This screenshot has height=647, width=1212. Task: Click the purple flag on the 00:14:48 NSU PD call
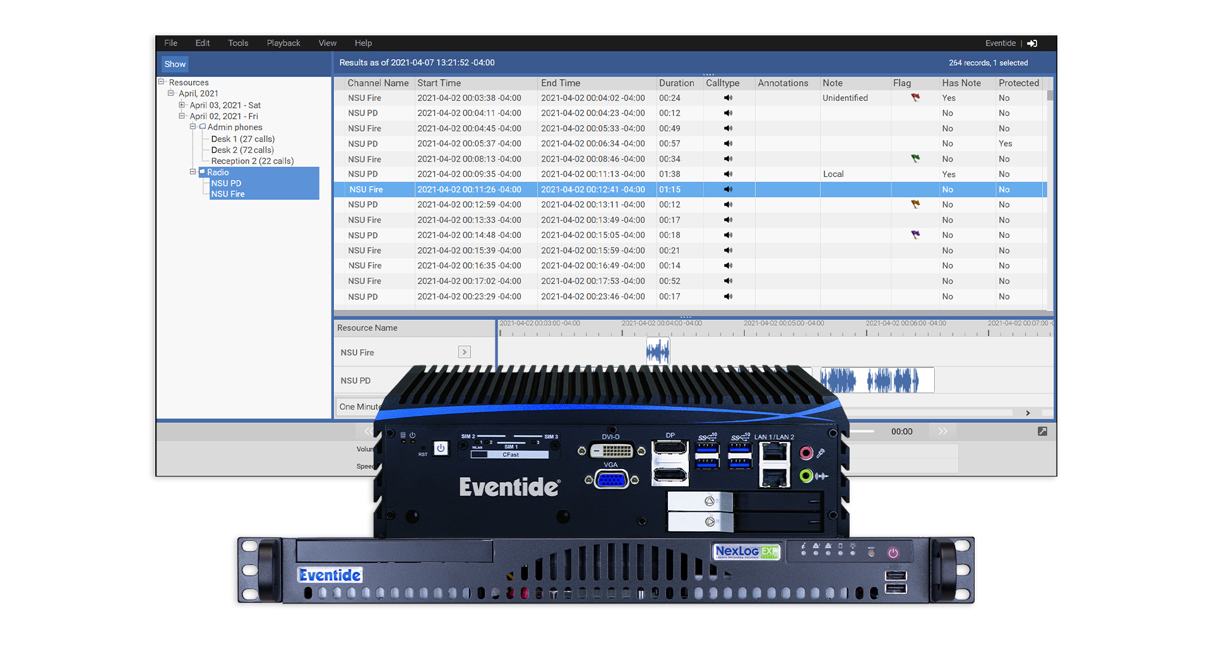point(915,235)
